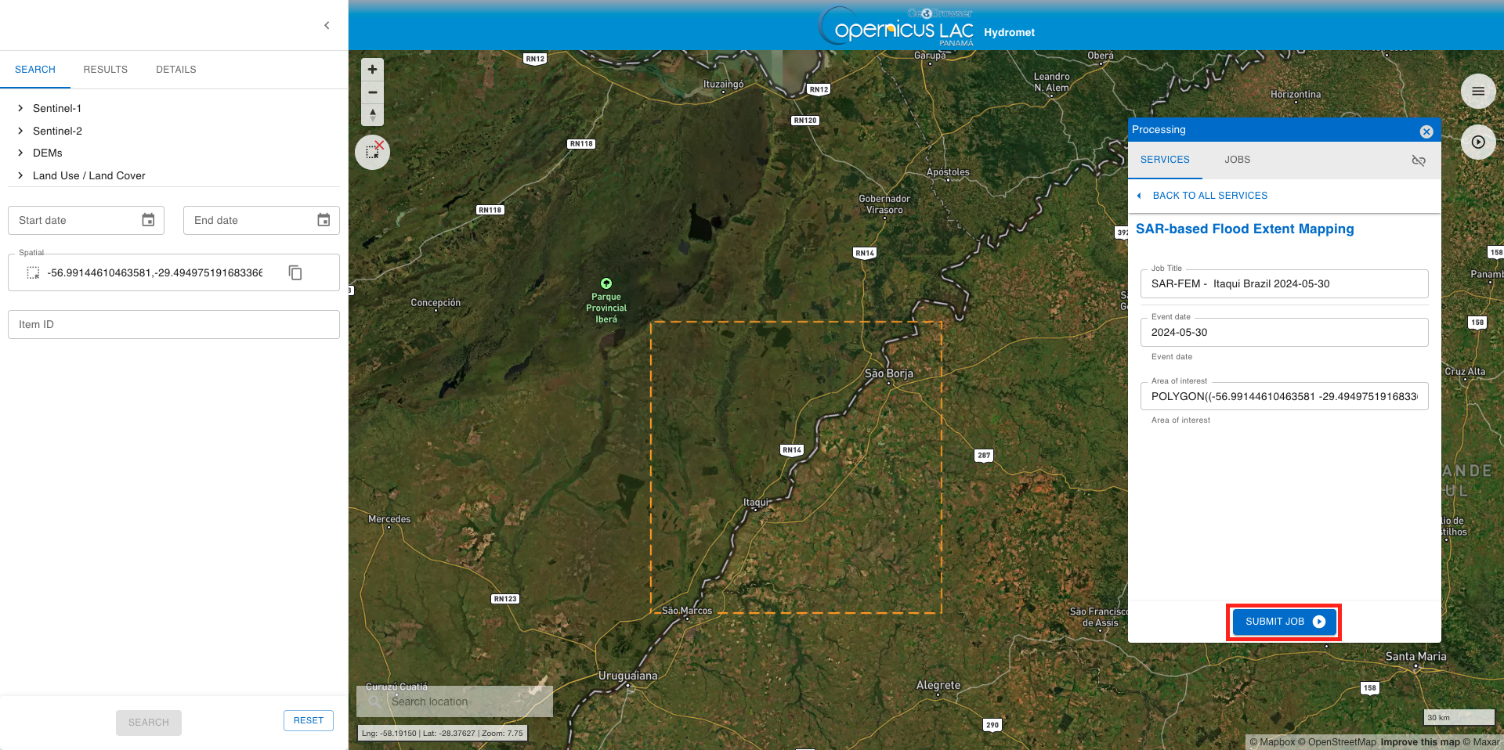Zoom out of the map
This screenshot has height=750, width=1504.
[373, 92]
